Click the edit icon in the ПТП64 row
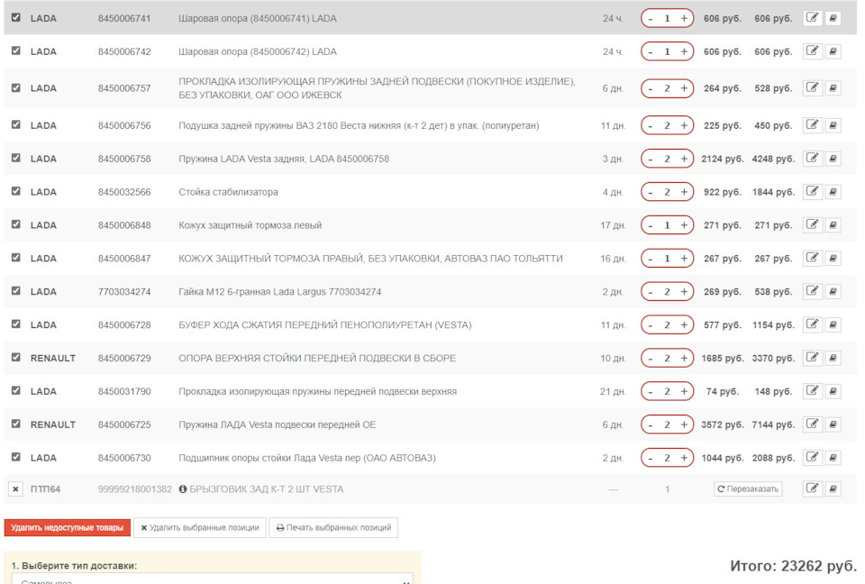The width and height of the screenshot is (865, 584). tap(812, 488)
